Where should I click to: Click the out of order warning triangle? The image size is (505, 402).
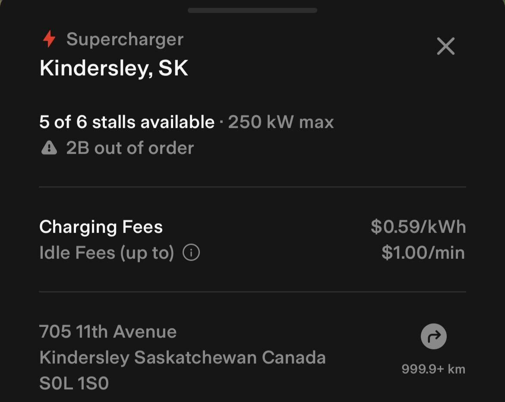point(49,148)
